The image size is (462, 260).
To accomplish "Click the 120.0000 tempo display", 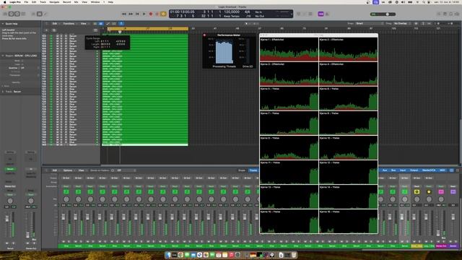I will (232, 12).
